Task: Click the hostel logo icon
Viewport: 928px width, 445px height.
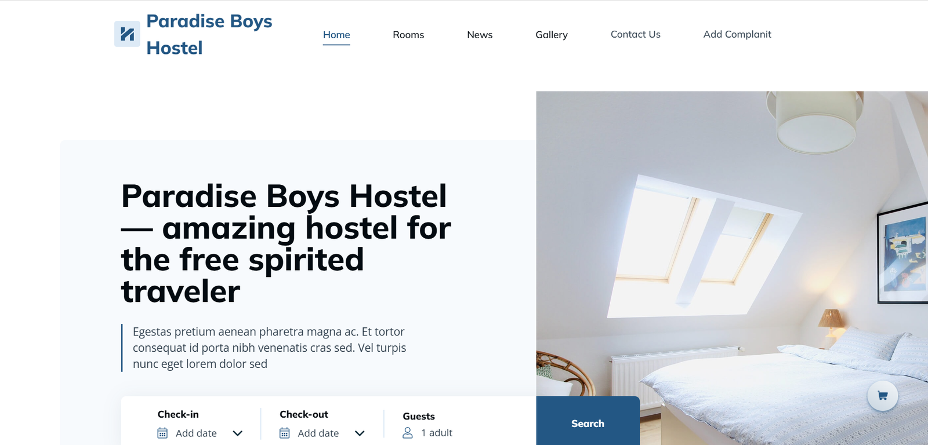Action: point(127,34)
